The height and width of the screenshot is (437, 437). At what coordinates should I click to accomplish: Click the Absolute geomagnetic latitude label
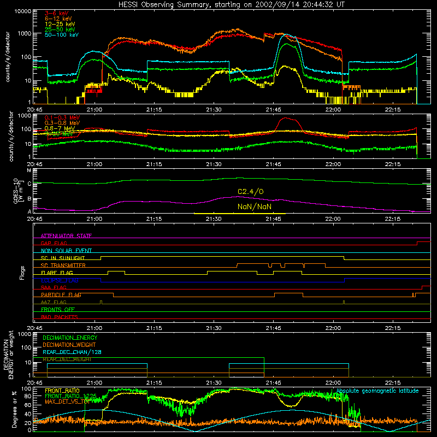point(377,391)
